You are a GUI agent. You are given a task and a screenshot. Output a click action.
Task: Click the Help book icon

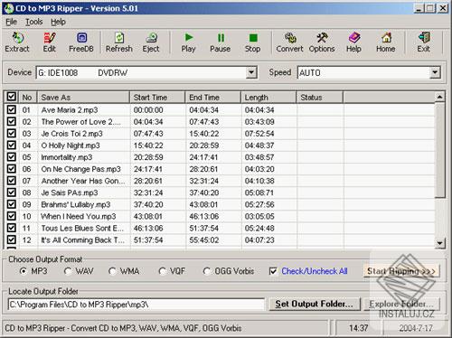[x=354, y=42]
